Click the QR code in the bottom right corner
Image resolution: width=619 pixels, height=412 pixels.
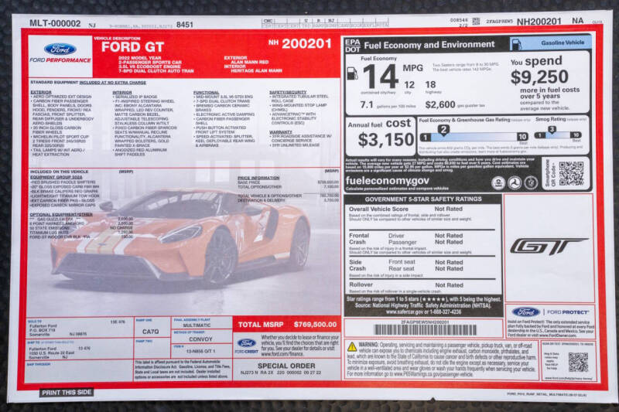pyautogui.click(x=578, y=362)
